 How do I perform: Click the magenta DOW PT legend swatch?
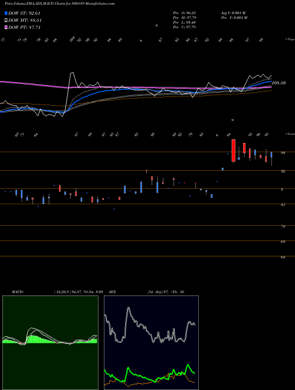coord(6,27)
